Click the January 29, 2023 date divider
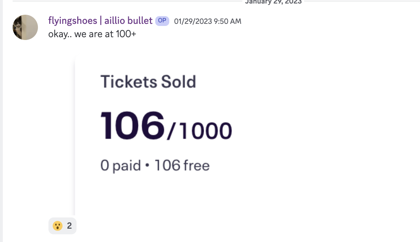The image size is (420, 242). coord(273,2)
